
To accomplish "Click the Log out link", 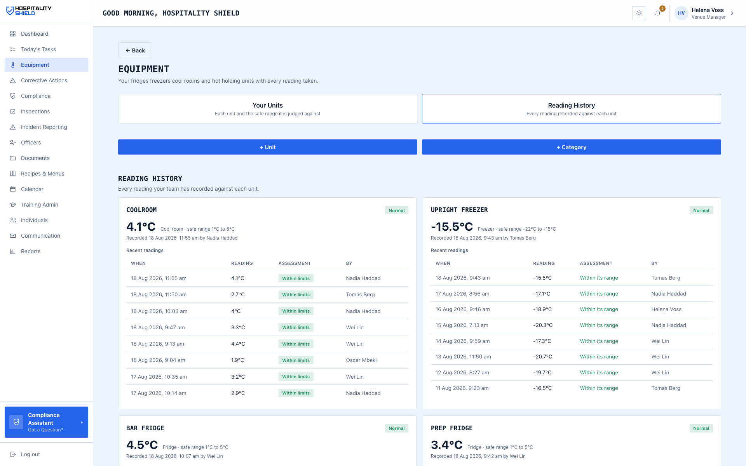I will (x=47, y=454).
